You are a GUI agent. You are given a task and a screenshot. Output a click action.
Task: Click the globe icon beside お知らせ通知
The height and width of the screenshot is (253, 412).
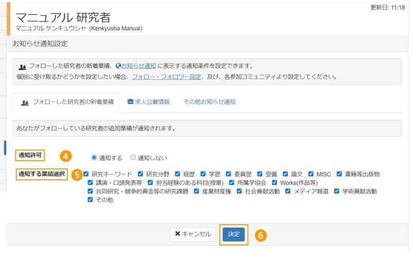pos(118,66)
